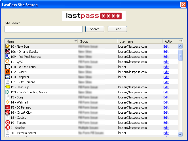This screenshot has width=188, height=141.
Task: Click the lastpass logo banner
Action: point(94,16)
